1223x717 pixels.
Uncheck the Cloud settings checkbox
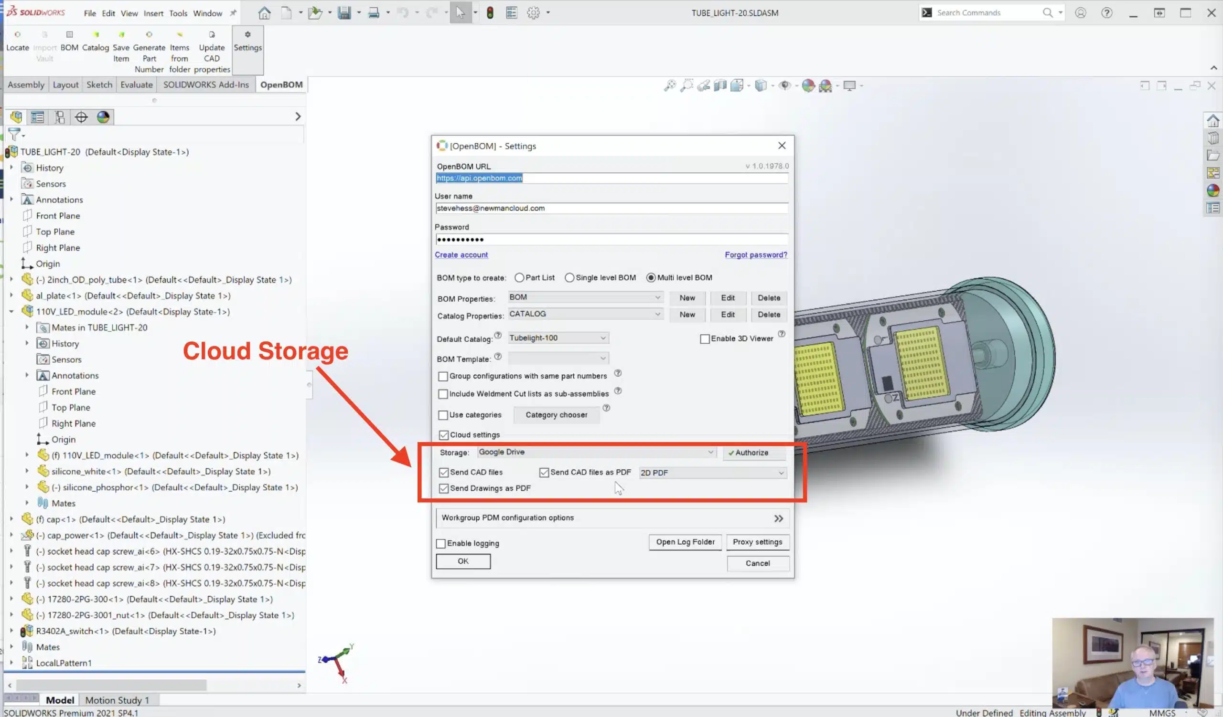click(444, 435)
